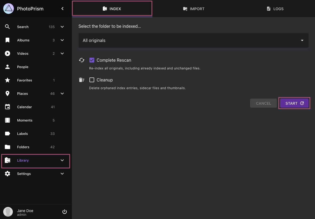This screenshot has width=315, height=219.
Task: Uncheck the Complete Rescan option
Action: 92,60
